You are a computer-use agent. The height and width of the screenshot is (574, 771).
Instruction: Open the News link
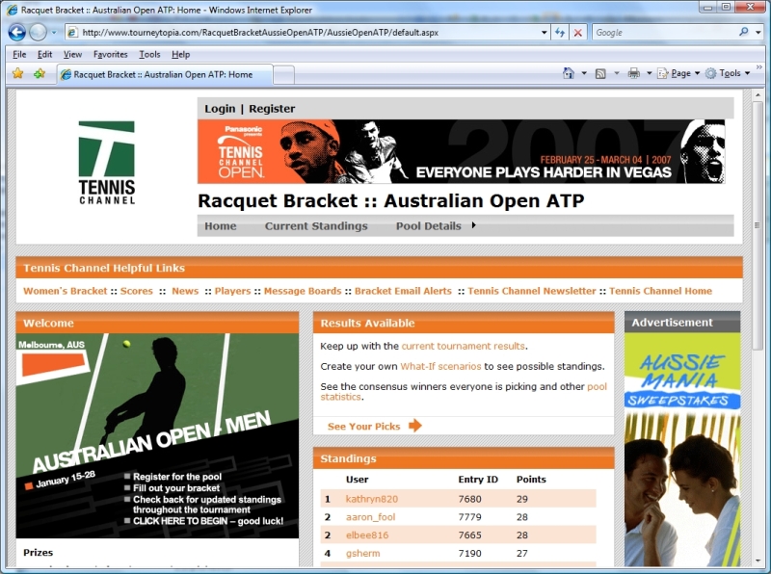pyautogui.click(x=185, y=291)
